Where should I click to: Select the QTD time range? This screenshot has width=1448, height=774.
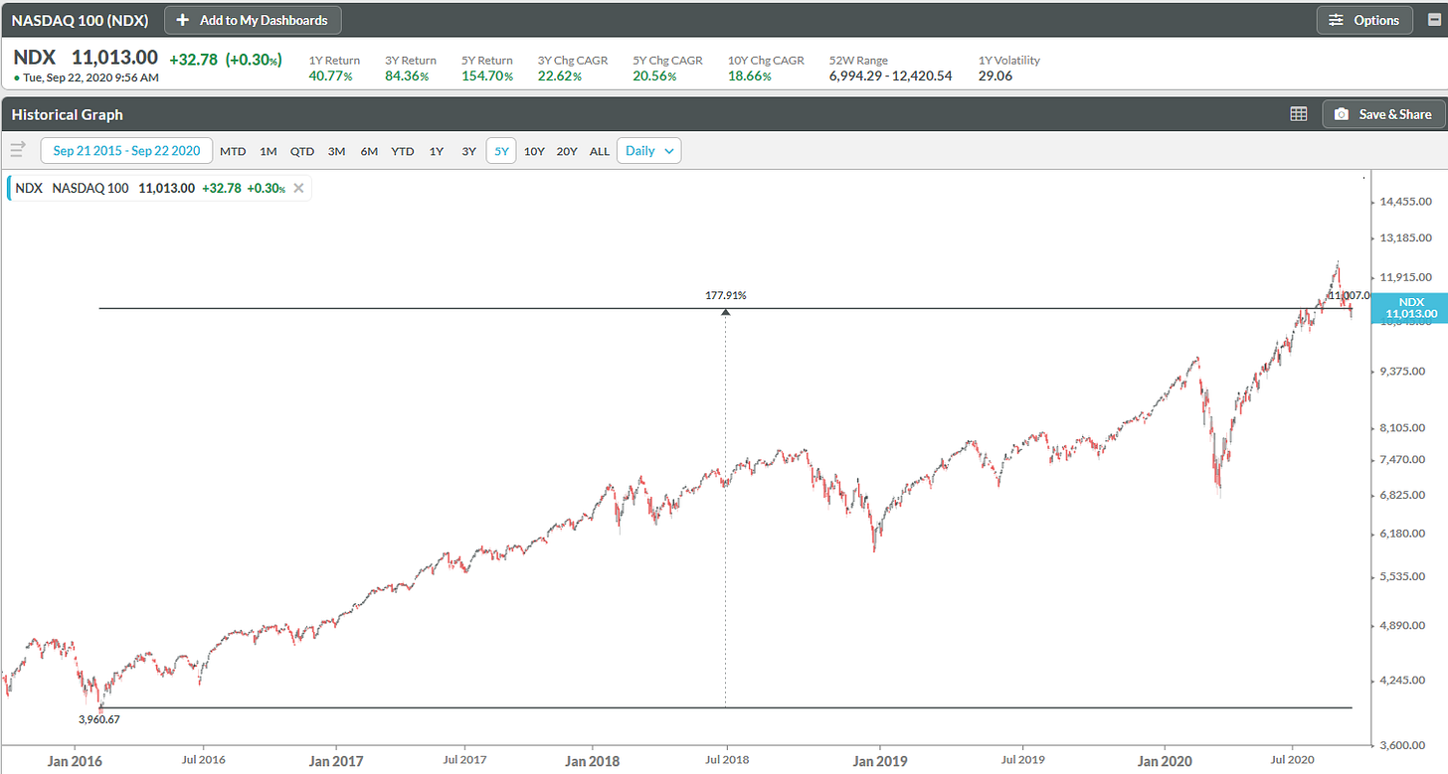tap(301, 151)
